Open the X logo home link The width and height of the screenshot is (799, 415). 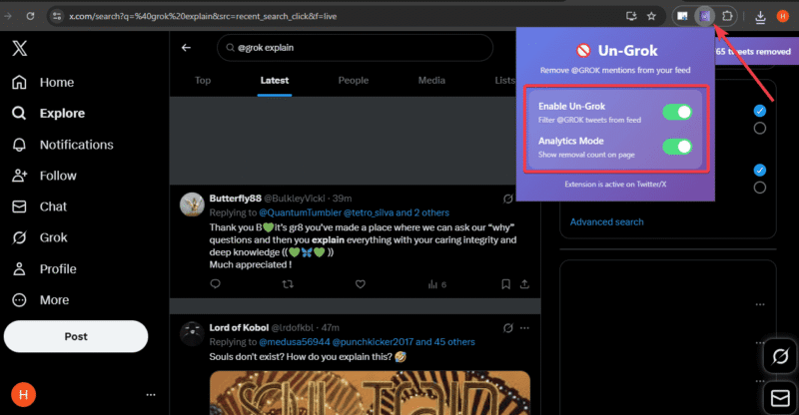tap(19, 48)
